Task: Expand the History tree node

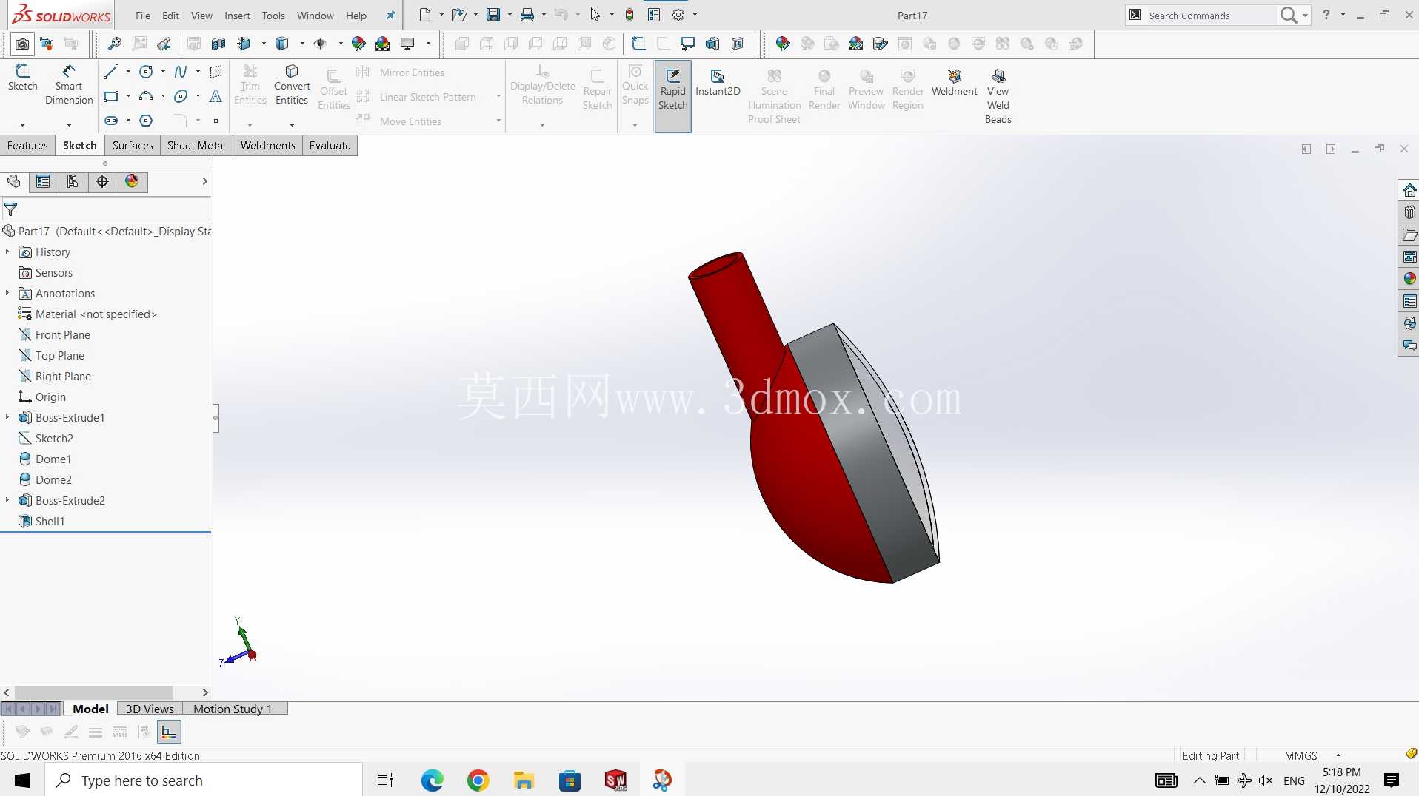Action: point(7,252)
